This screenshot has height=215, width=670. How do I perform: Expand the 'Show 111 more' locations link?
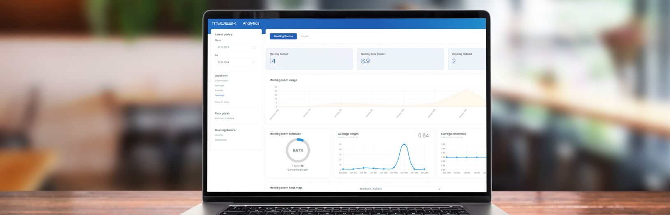(x=222, y=102)
